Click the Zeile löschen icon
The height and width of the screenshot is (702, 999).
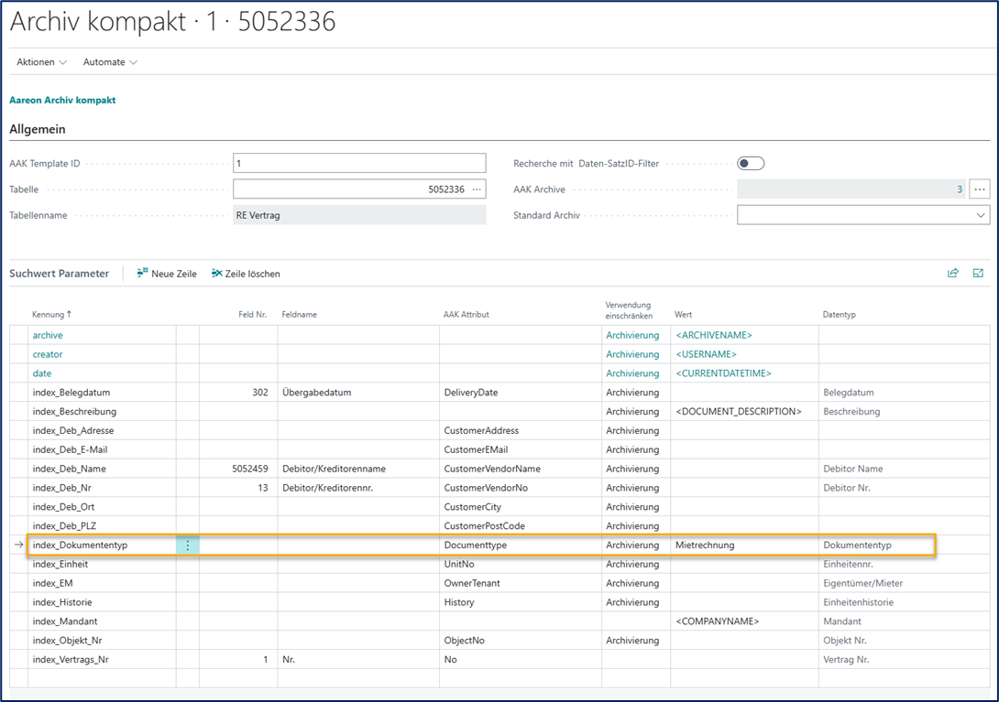[217, 273]
